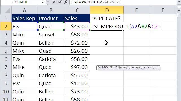Click cell A3 containing Mike
The image size is (181, 101).
tap(25, 35)
